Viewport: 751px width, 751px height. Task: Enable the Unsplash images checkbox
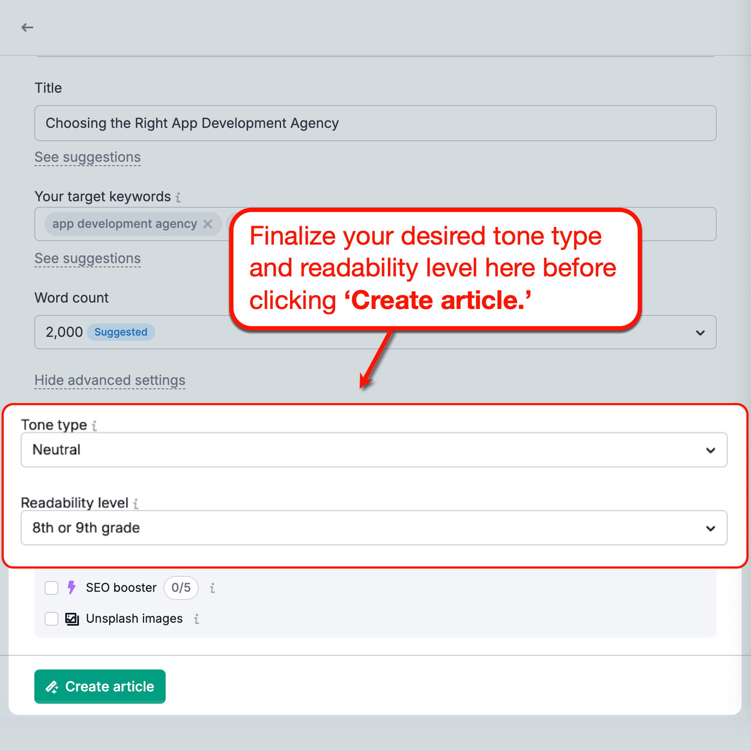coord(51,619)
